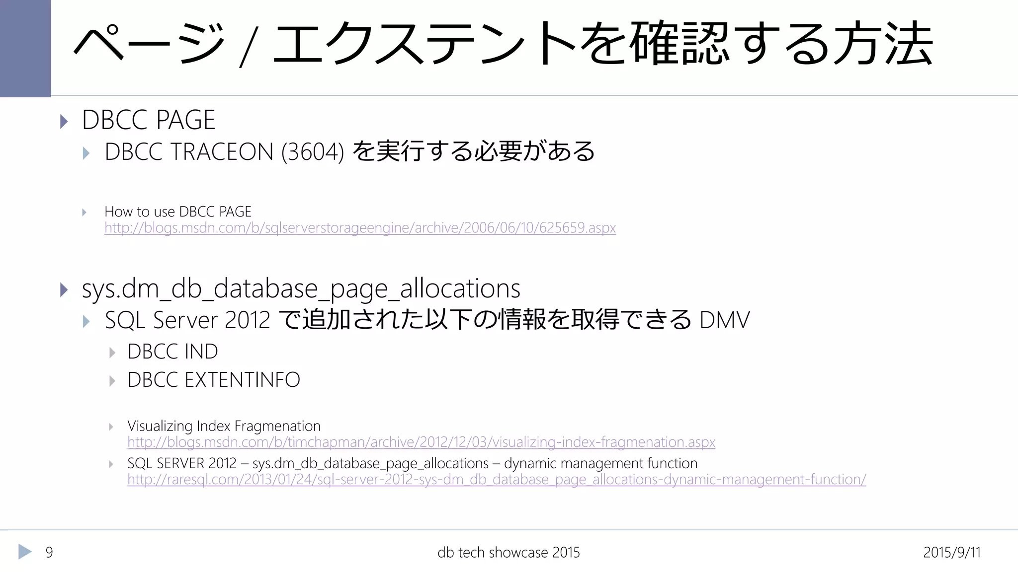Select the SQL Server 2012 DMV description line
The image size is (1018, 572).
(427, 319)
